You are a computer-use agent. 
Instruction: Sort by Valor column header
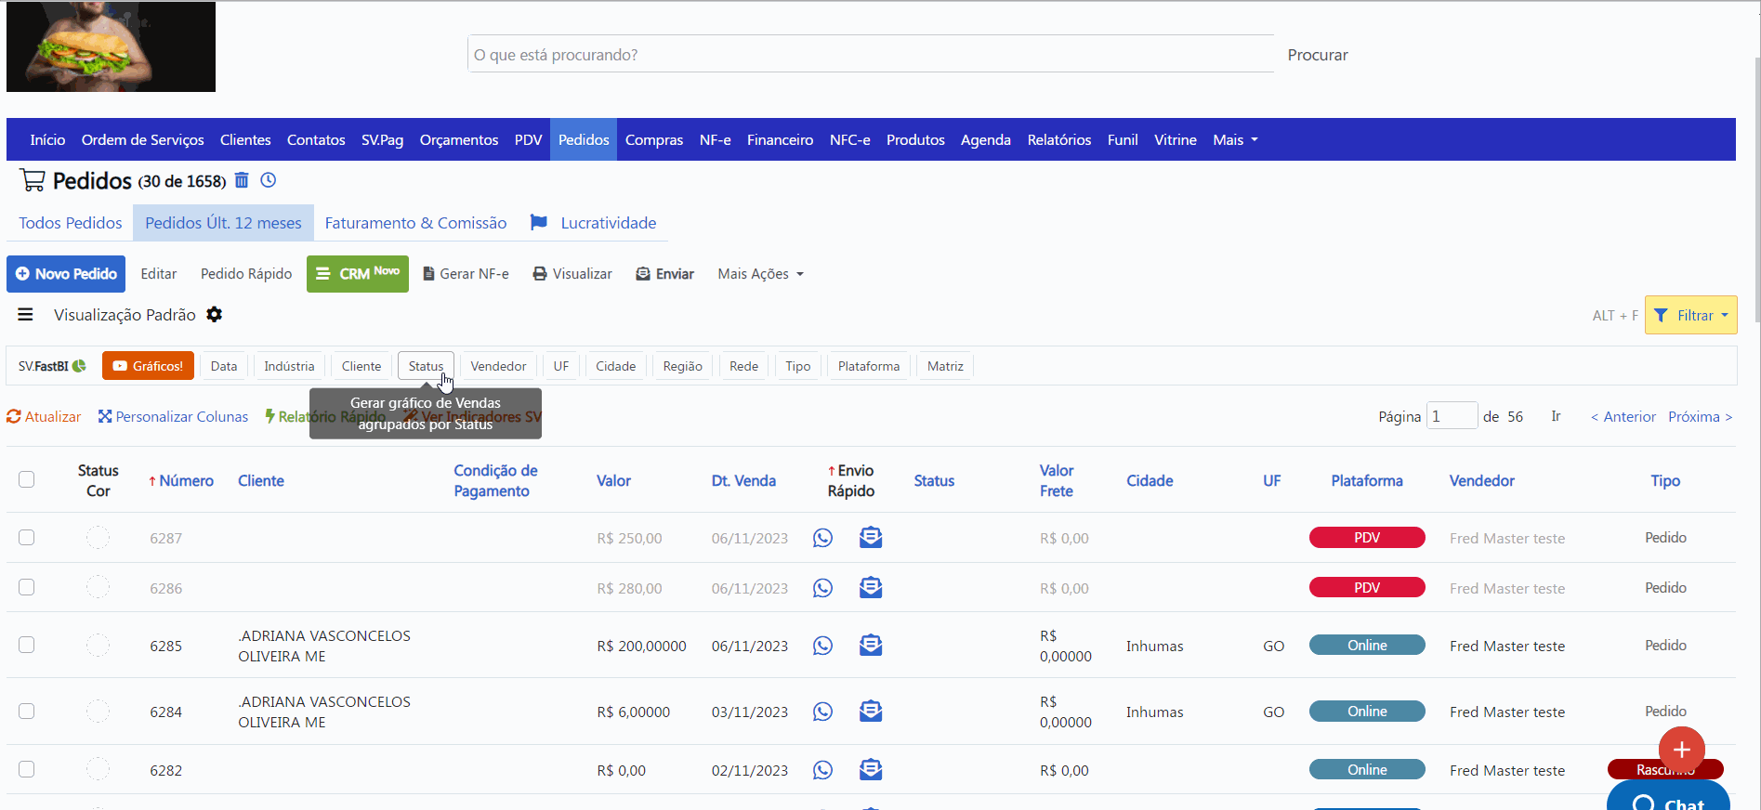pyautogui.click(x=613, y=480)
